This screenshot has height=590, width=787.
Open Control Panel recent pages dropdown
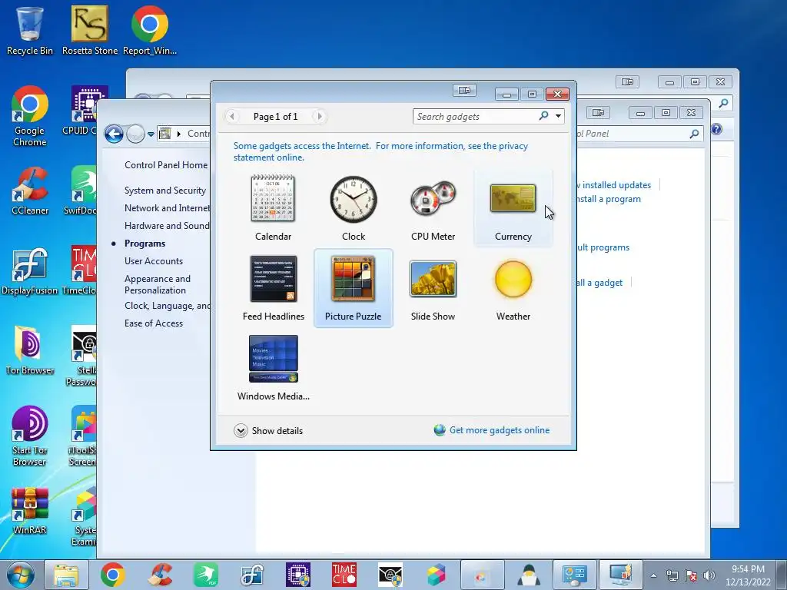[x=151, y=134]
